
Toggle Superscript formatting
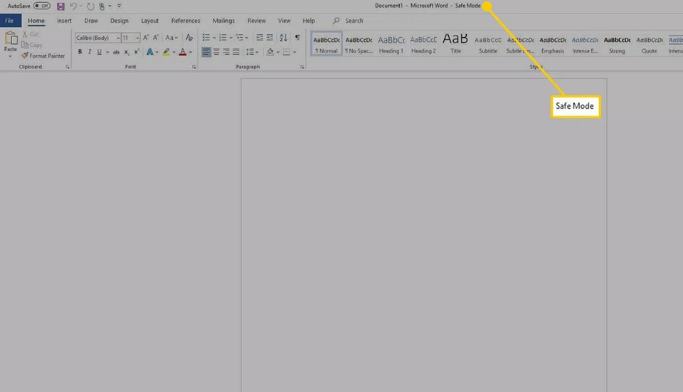pos(137,52)
